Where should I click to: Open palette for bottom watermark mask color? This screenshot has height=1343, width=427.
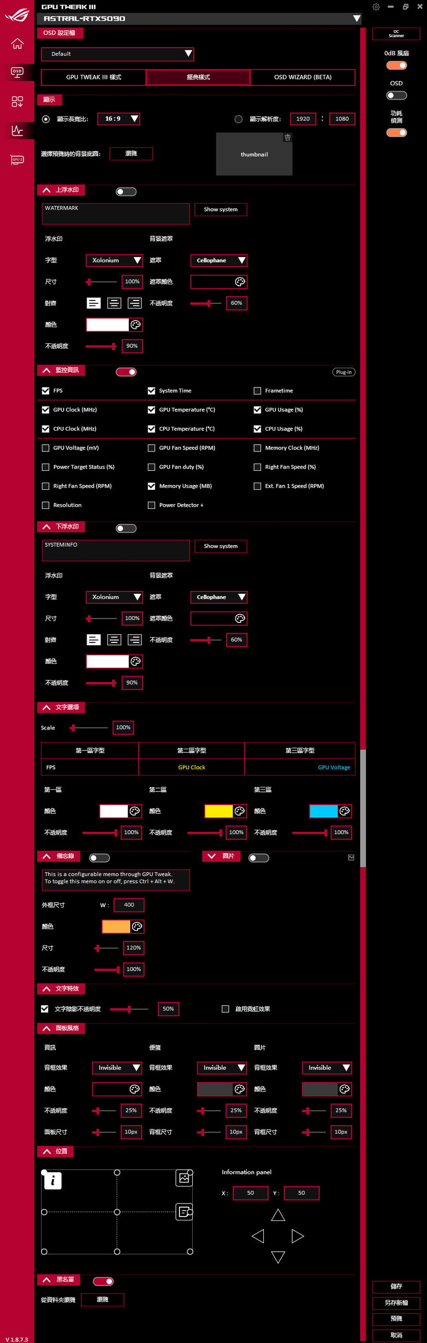coord(240,618)
